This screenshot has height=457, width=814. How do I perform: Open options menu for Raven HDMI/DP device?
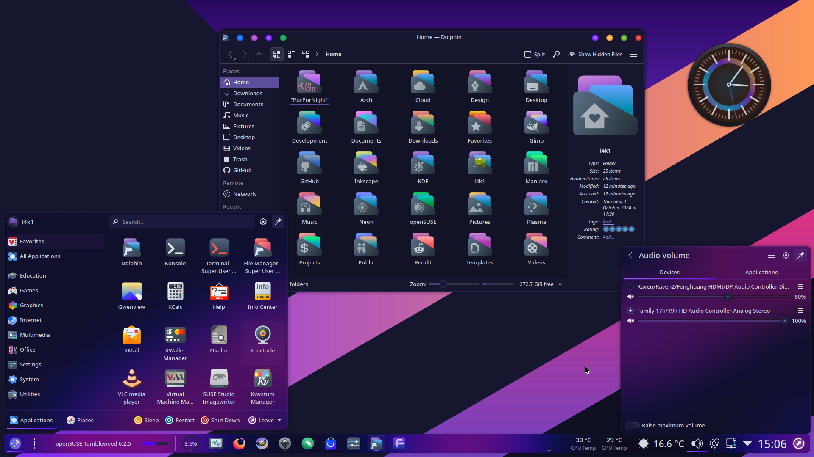point(801,286)
